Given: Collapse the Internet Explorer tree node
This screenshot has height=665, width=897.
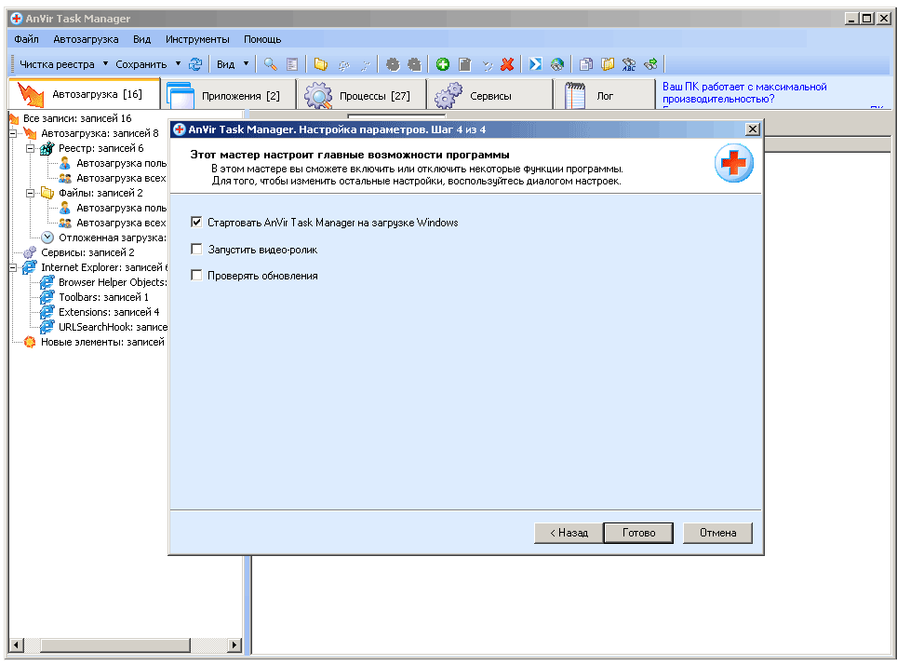Looking at the screenshot, I should pos(12,267).
